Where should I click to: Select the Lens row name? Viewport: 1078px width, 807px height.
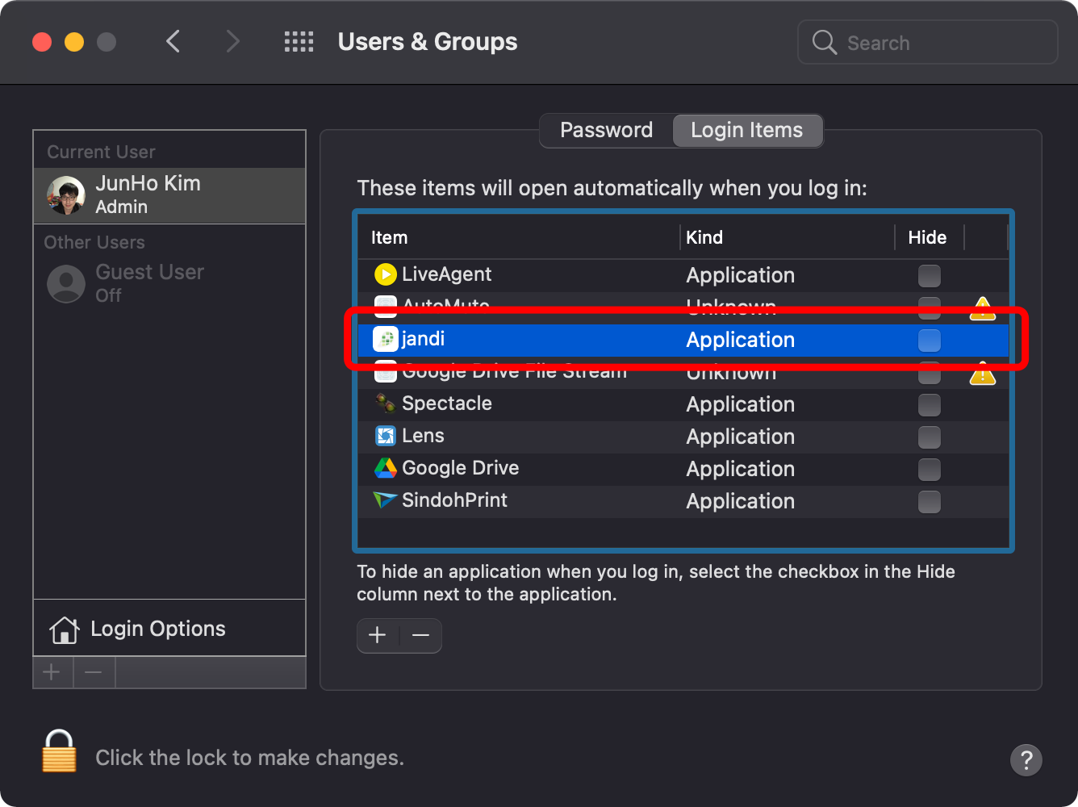click(423, 436)
